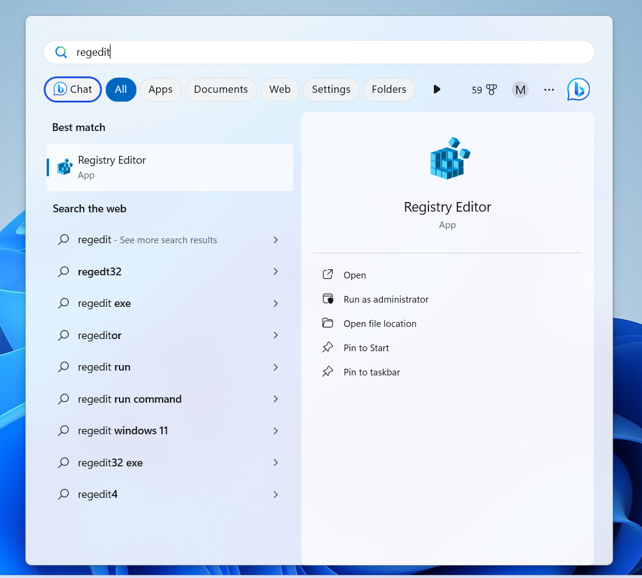The width and height of the screenshot is (642, 578).
Task: Click the search icon beside 'regedit run' suggestion
Action: click(x=64, y=367)
